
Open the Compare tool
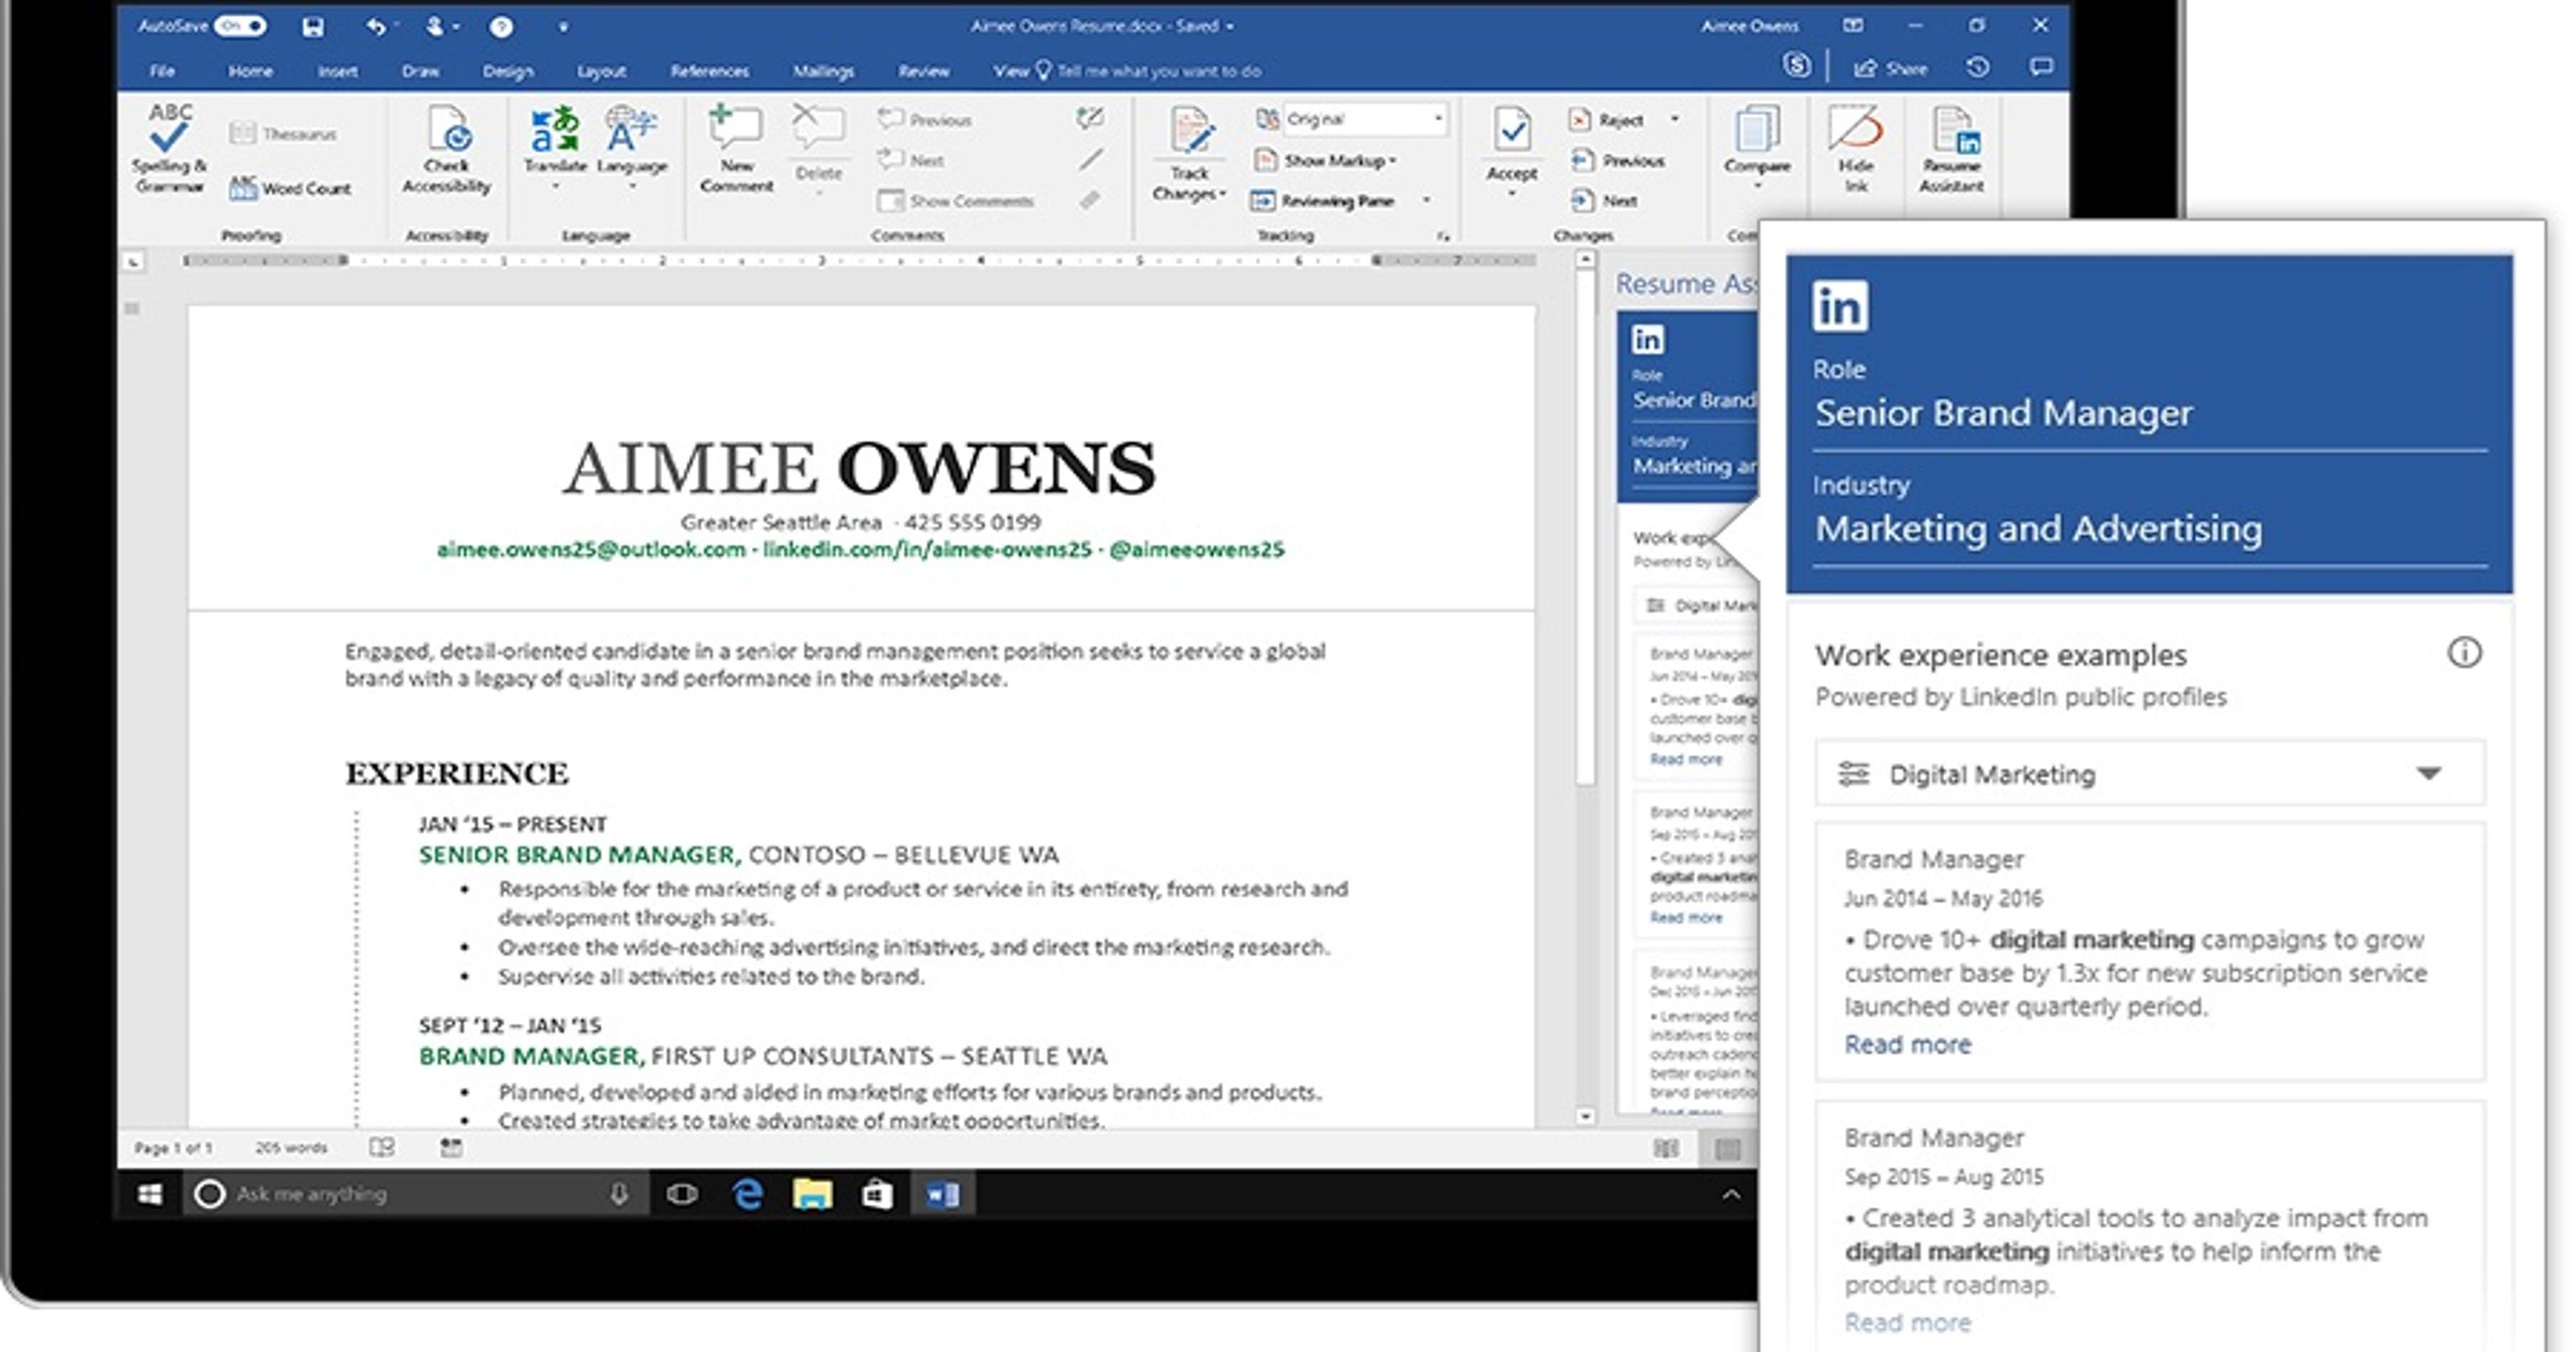[x=1757, y=150]
